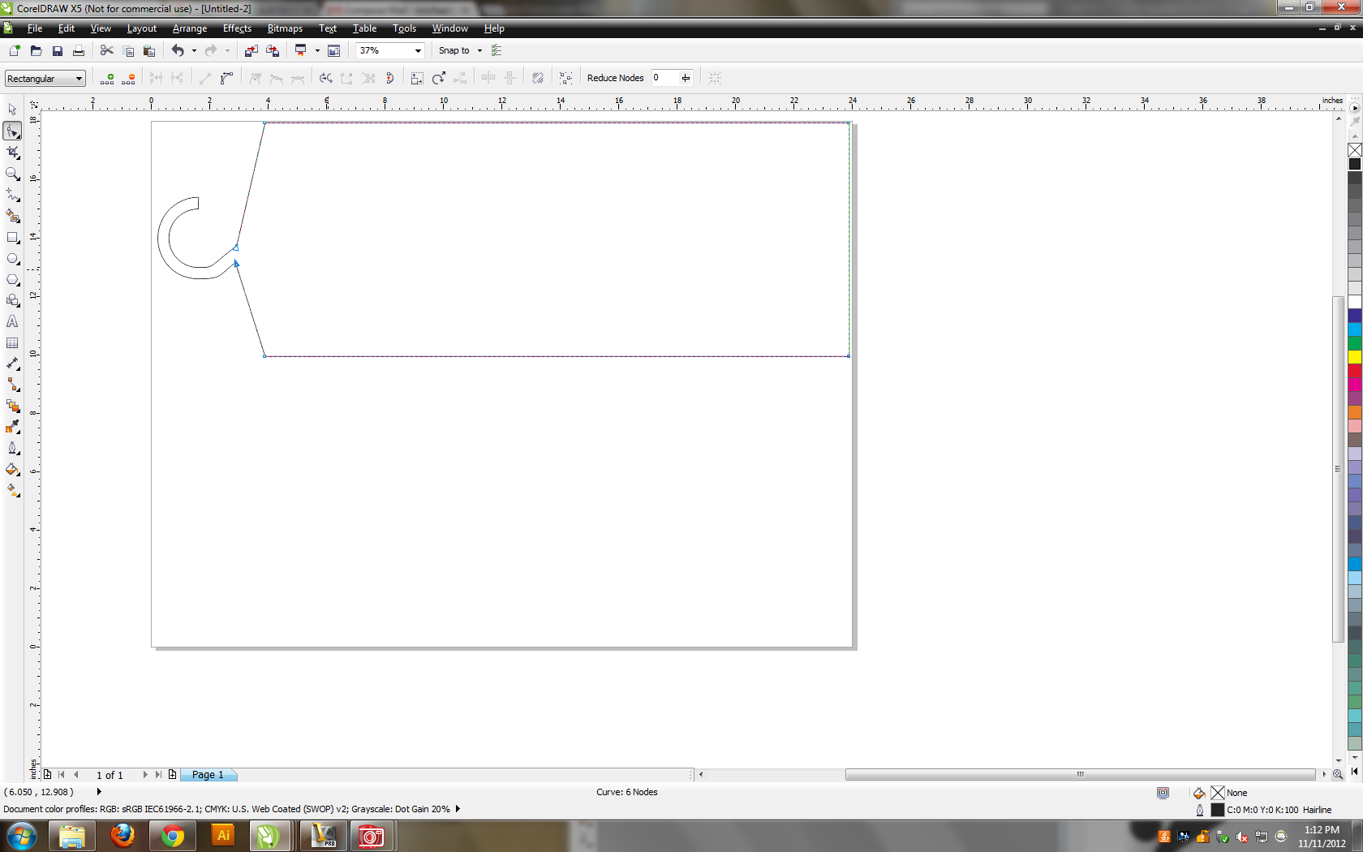
Task: Expand document color profiles arrow
Action: [458, 809]
